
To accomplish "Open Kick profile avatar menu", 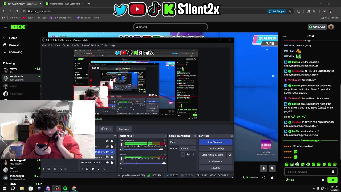I will click(331, 27).
